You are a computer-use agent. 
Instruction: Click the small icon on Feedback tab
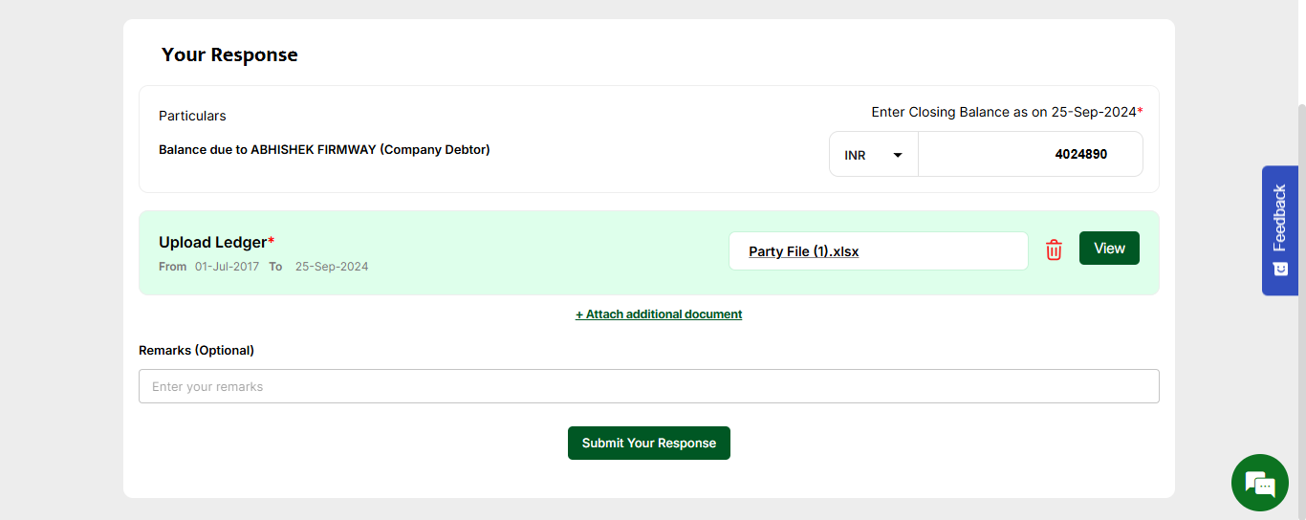pyautogui.click(x=1279, y=270)
